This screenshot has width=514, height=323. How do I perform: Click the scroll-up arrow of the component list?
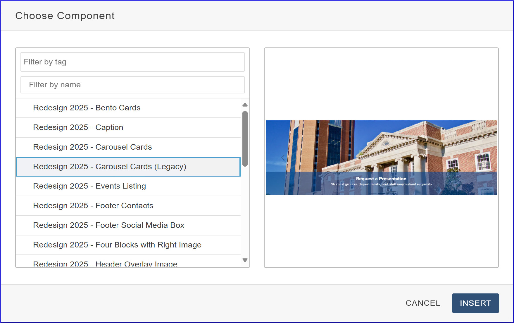[245, 105]
